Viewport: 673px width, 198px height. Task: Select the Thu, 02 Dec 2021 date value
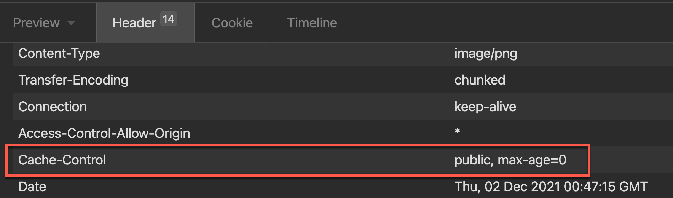551,187
